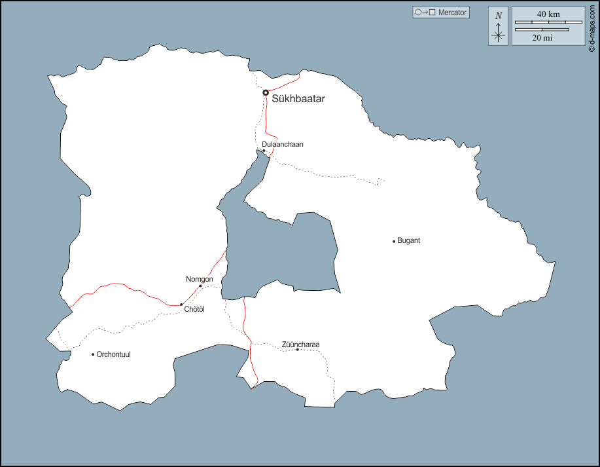600x467 pixels.
Task: Click the Mercator projection label
Action: pyautogui.click(x=452, y=12)
